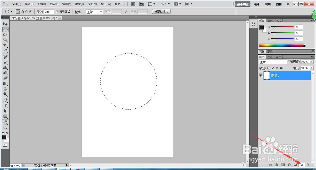Image resolution: width=316 pixels, height=170 pixels.
Task: Launch Bridge with the Br icon
Action: [133, 4]
